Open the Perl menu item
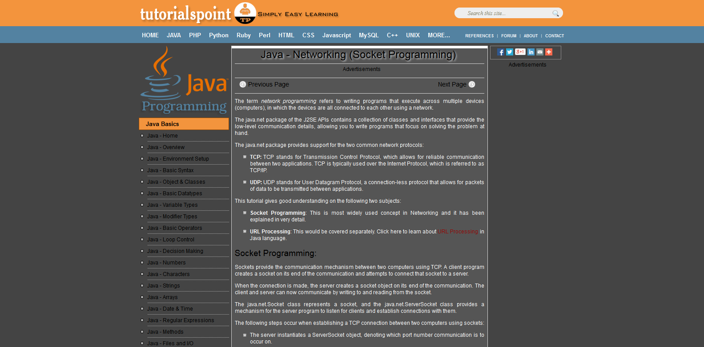 coord(265,35)
